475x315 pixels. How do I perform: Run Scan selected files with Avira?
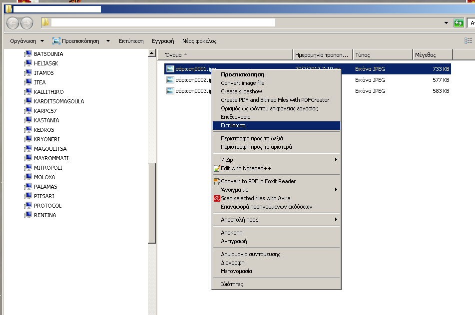click(x=255, y=198)
